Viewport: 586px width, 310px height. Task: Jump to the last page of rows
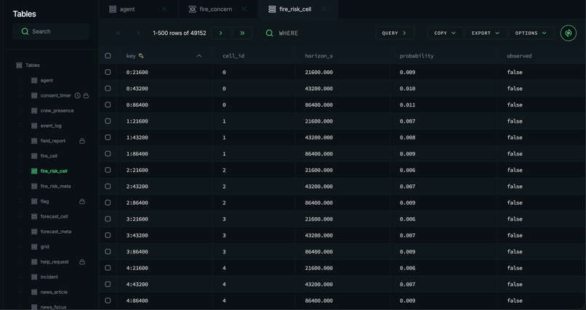[x=242, y=33]
